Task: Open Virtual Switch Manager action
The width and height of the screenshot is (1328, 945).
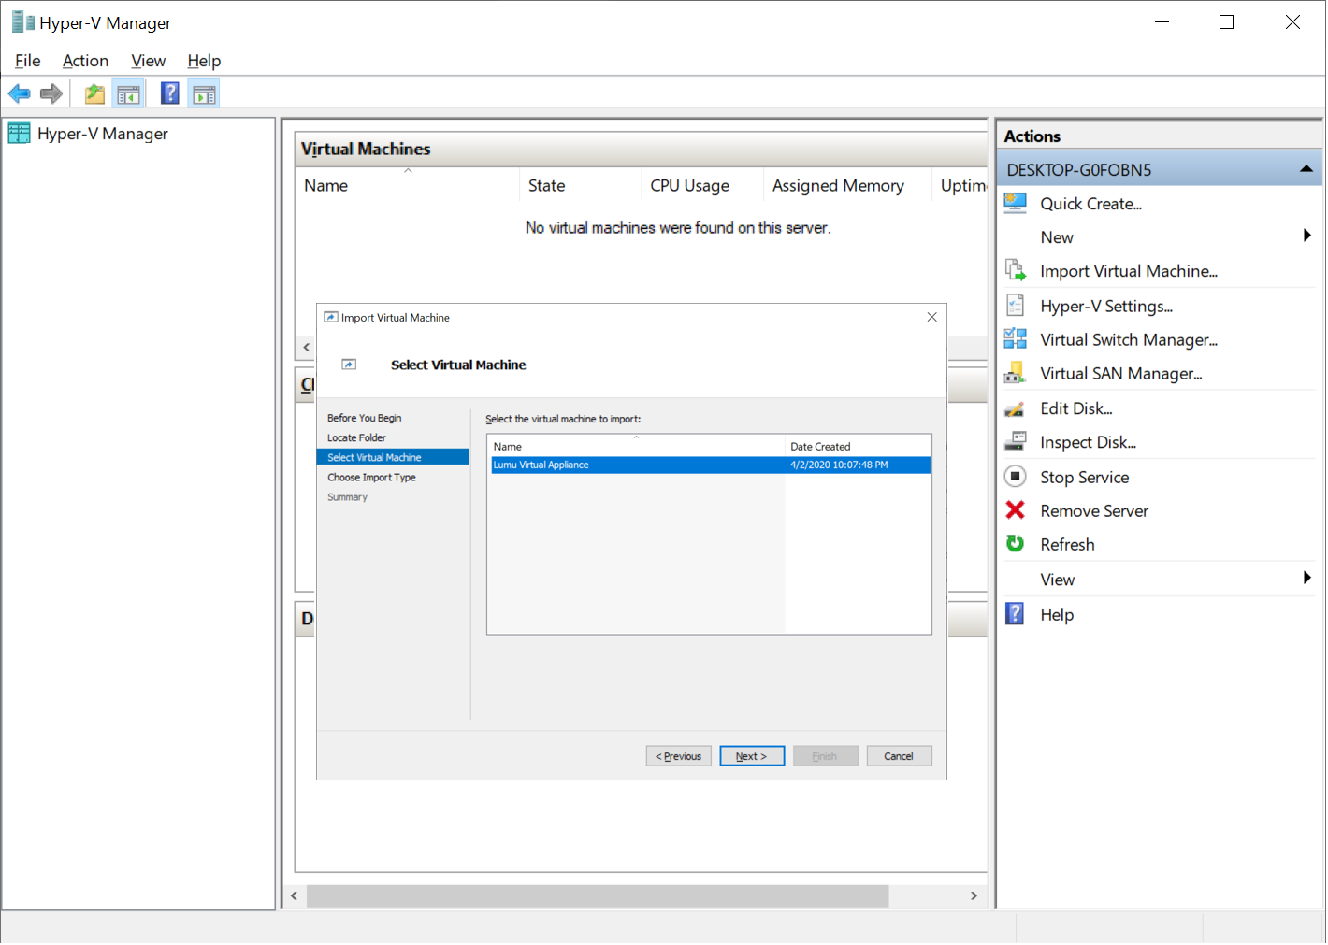Action: tap(1129, 340)
